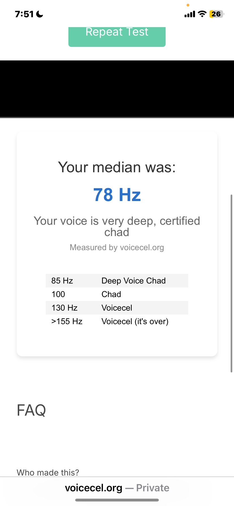Select the >155 Hz Voicecel (it's over) row

pos(117,321)
